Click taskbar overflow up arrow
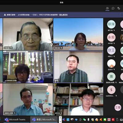The height and width of the screenshot is (123, 123). coord(61,118)
